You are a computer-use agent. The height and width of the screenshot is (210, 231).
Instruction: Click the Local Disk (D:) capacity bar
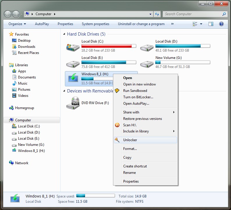coord(183,46)
